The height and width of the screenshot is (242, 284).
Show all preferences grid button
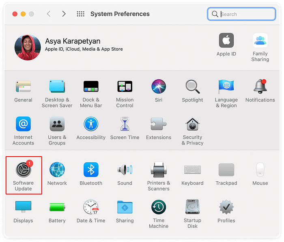[x=81, y=14]
